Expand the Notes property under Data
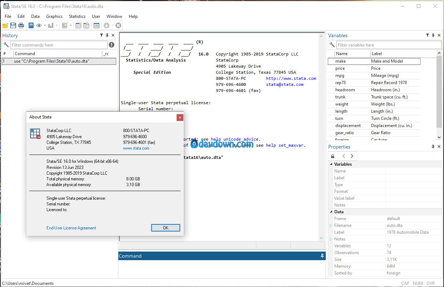This screenshot has width=444, height=287. pyautogui.click(x=331, y=239)
